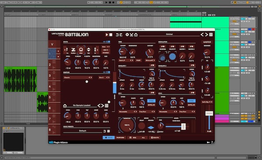Click the license key icon

(x=208, y=142)
